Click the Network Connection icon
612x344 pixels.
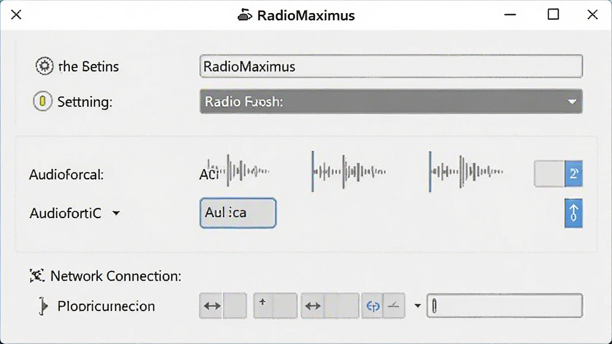(x=37, y=276)
